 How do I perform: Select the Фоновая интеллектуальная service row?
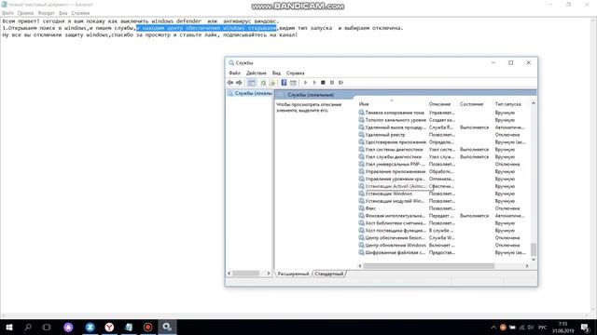point(443,215)
